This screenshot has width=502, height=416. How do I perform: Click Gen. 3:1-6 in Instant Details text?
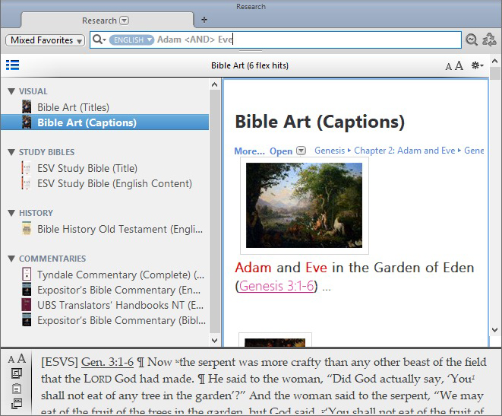107,362
